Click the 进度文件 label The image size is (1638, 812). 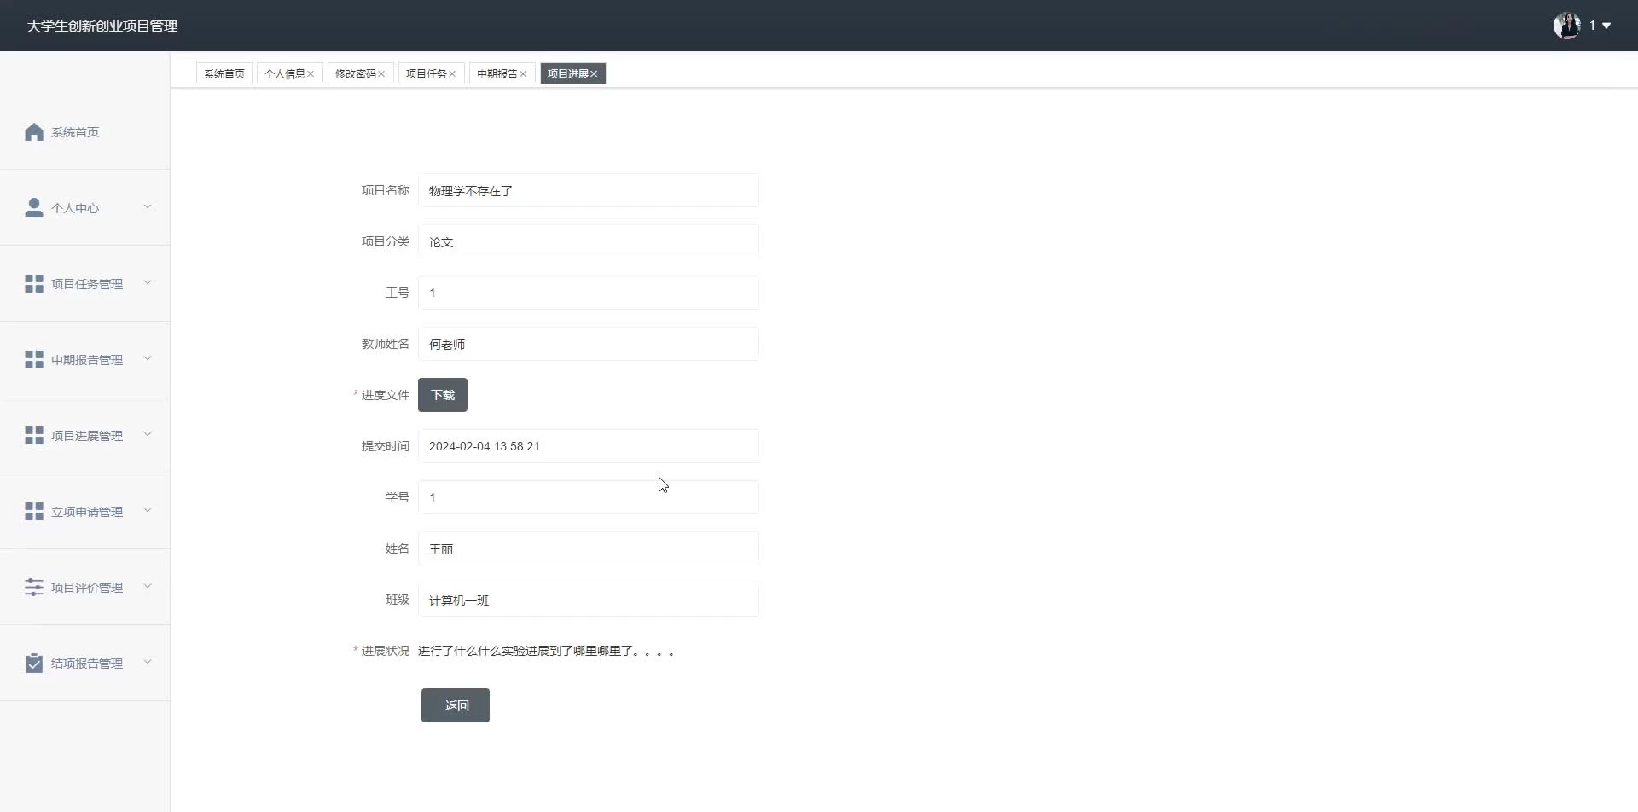pos(386,395)
